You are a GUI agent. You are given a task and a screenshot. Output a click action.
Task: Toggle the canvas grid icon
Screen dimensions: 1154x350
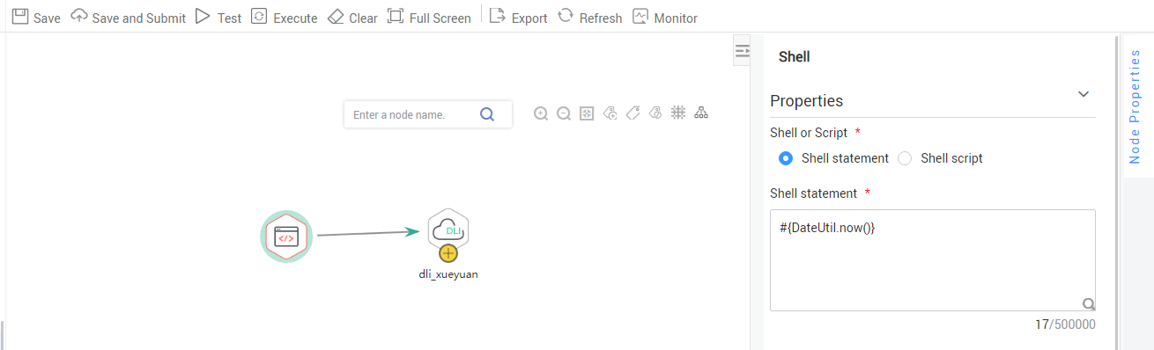tap(678, 113)
